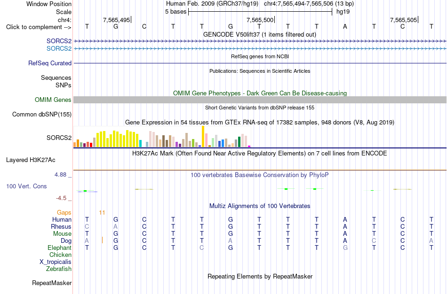Screen dimensions: 447x294
Task: Click the '7,565,505' ruler coordinate
Action: point(403,20)
